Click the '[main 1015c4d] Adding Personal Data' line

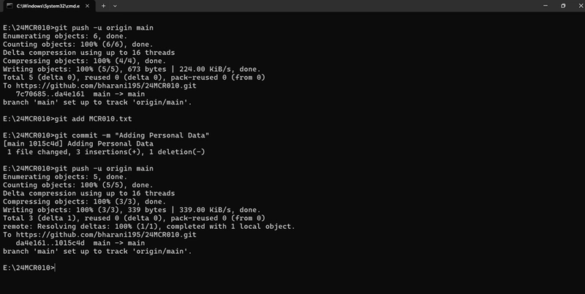click(x=78, y=143)
